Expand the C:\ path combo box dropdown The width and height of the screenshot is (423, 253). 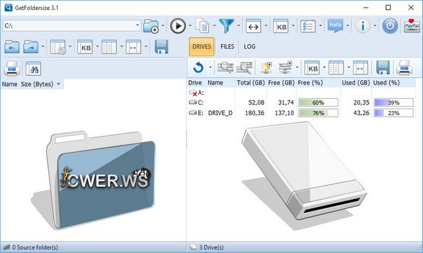point(137,26)
